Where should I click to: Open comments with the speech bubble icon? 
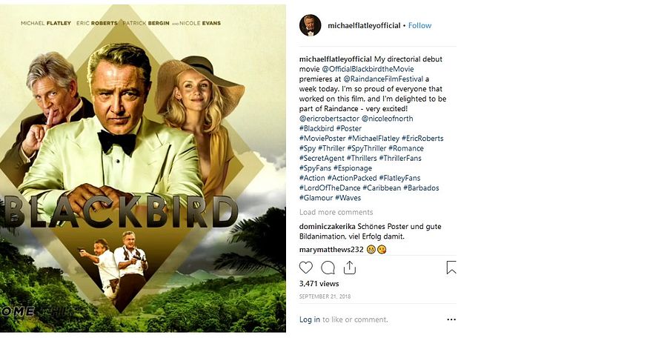[x=328, y=268]
